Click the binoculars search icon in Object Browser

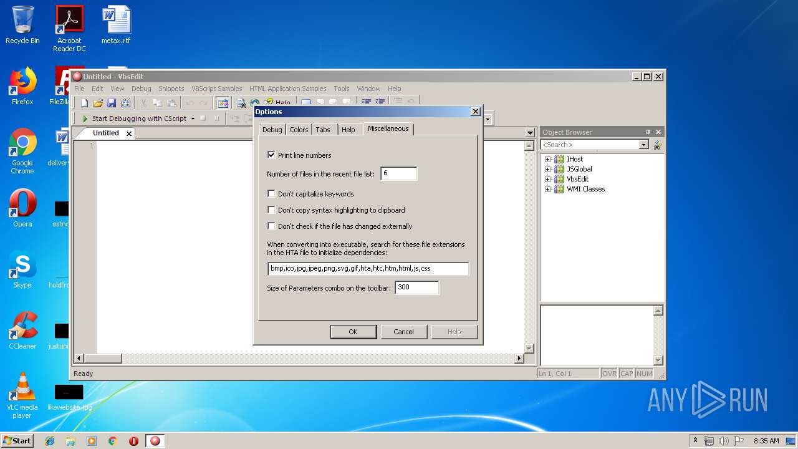click(657, 145)
